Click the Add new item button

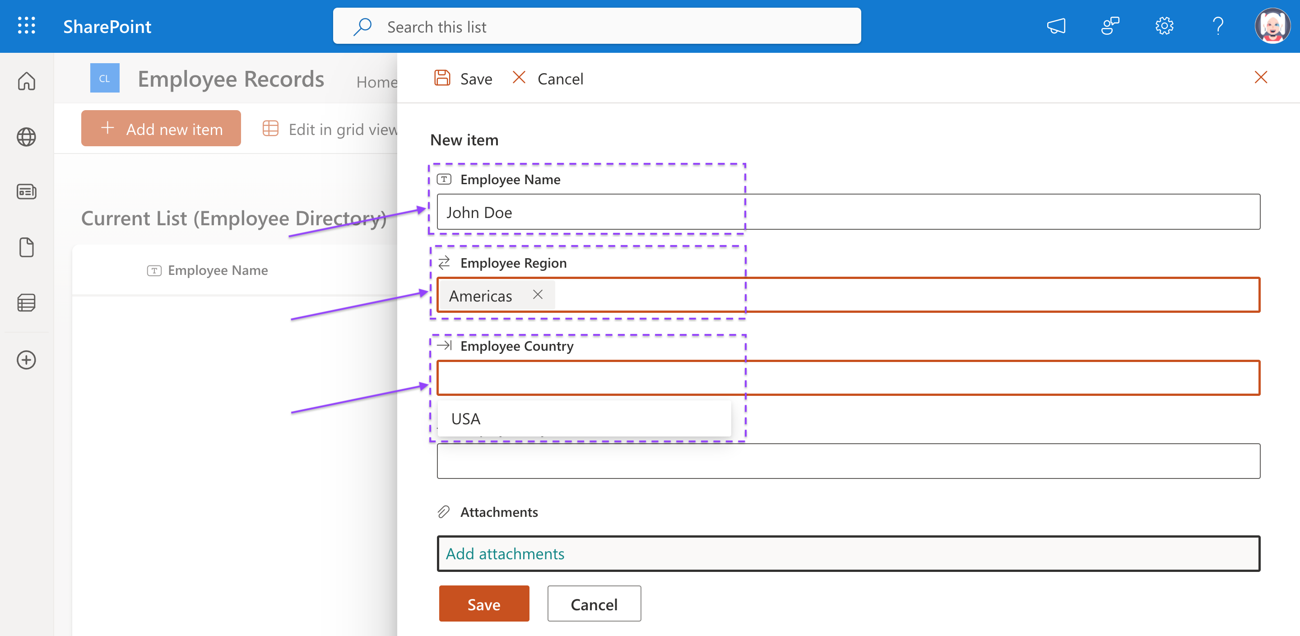pyautogui.click(x=161, y=129)
